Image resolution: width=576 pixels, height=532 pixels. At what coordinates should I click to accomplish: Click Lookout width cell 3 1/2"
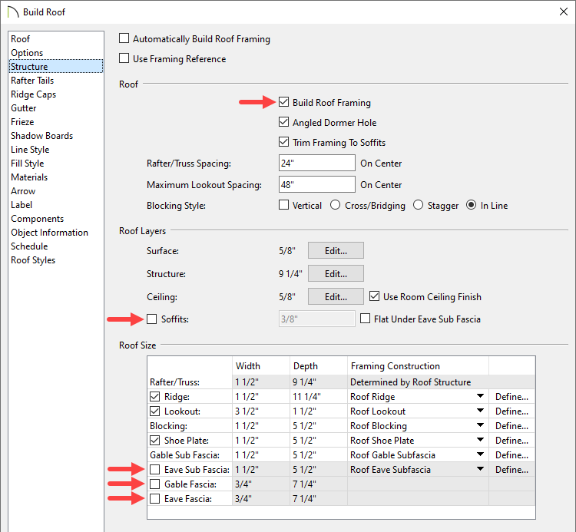pyautogui.click(x=261, y=411)
